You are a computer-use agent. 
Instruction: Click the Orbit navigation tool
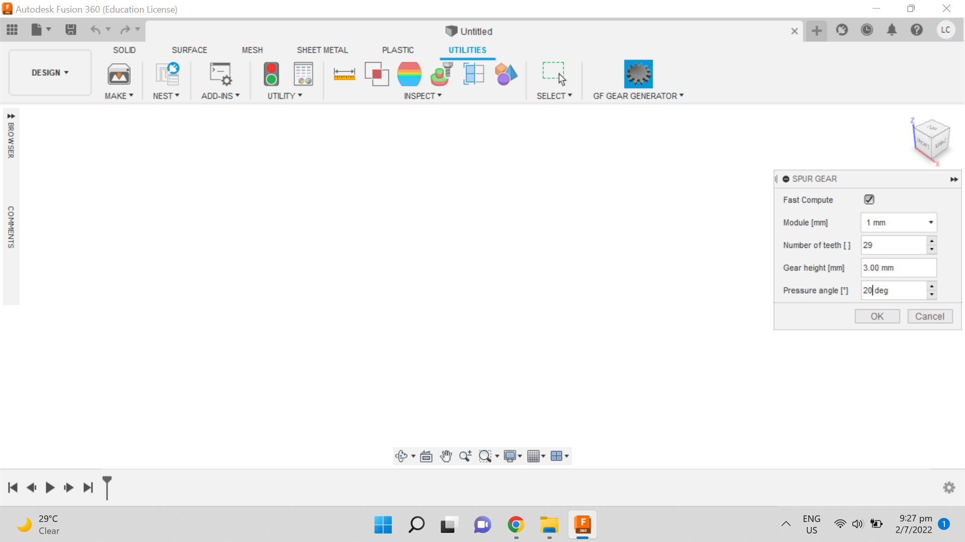pyautogui.click(x=401, y=456)
